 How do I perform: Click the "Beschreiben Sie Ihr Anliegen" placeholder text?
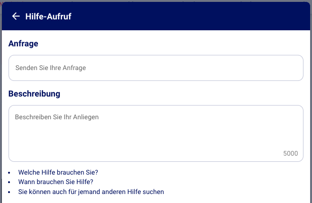point(57,117)
